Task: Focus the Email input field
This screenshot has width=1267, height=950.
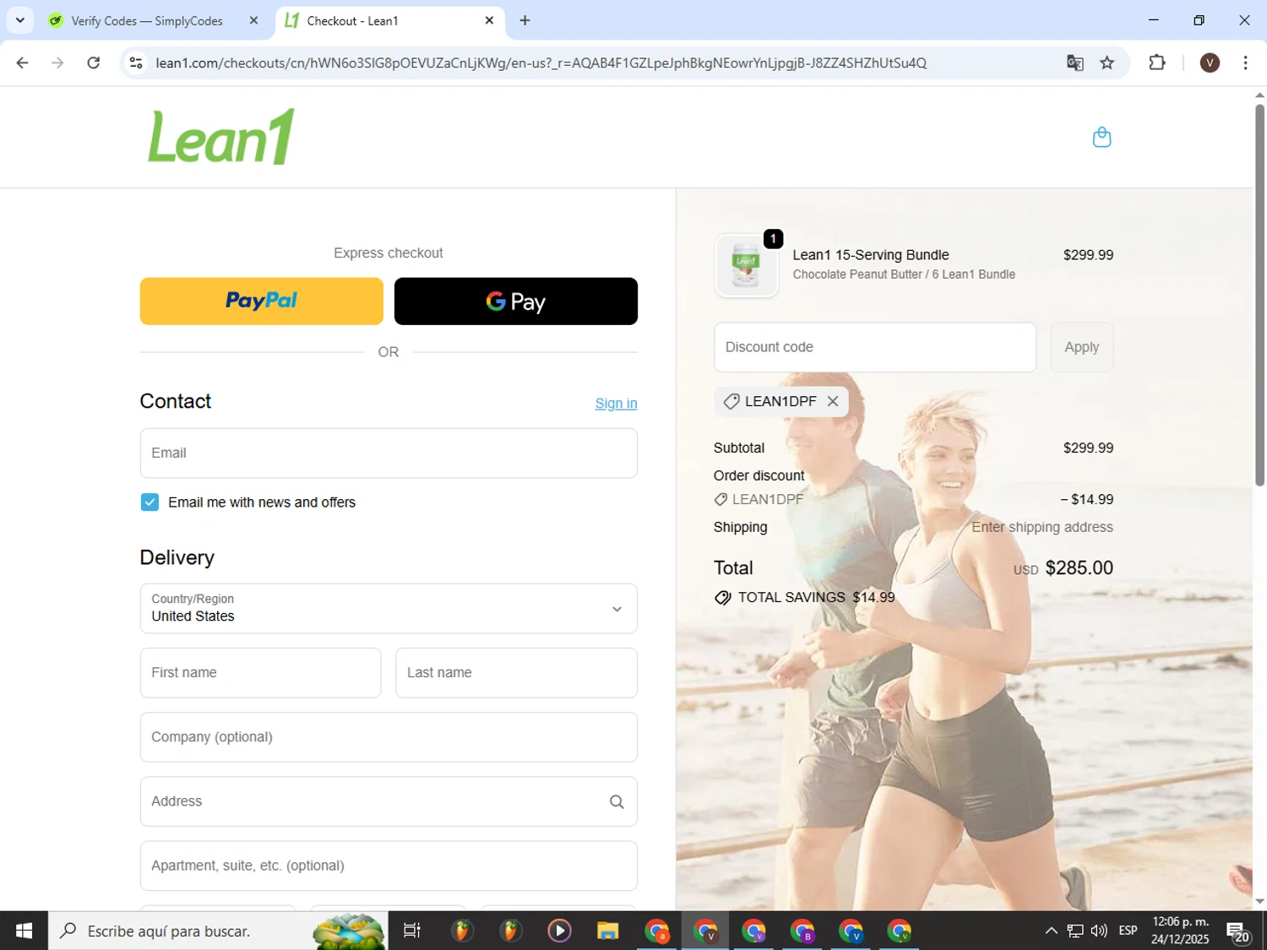Action: (389, 453)
